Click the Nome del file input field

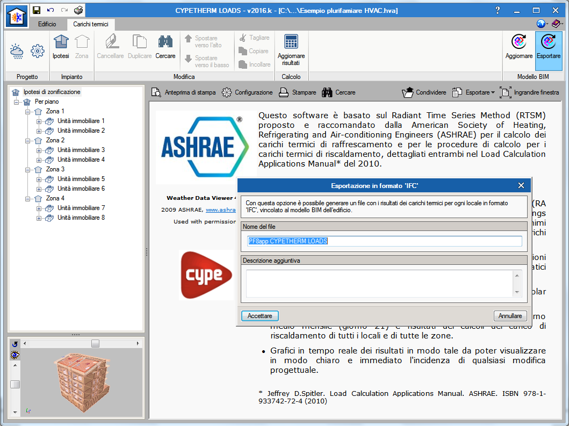pos(385,241)
